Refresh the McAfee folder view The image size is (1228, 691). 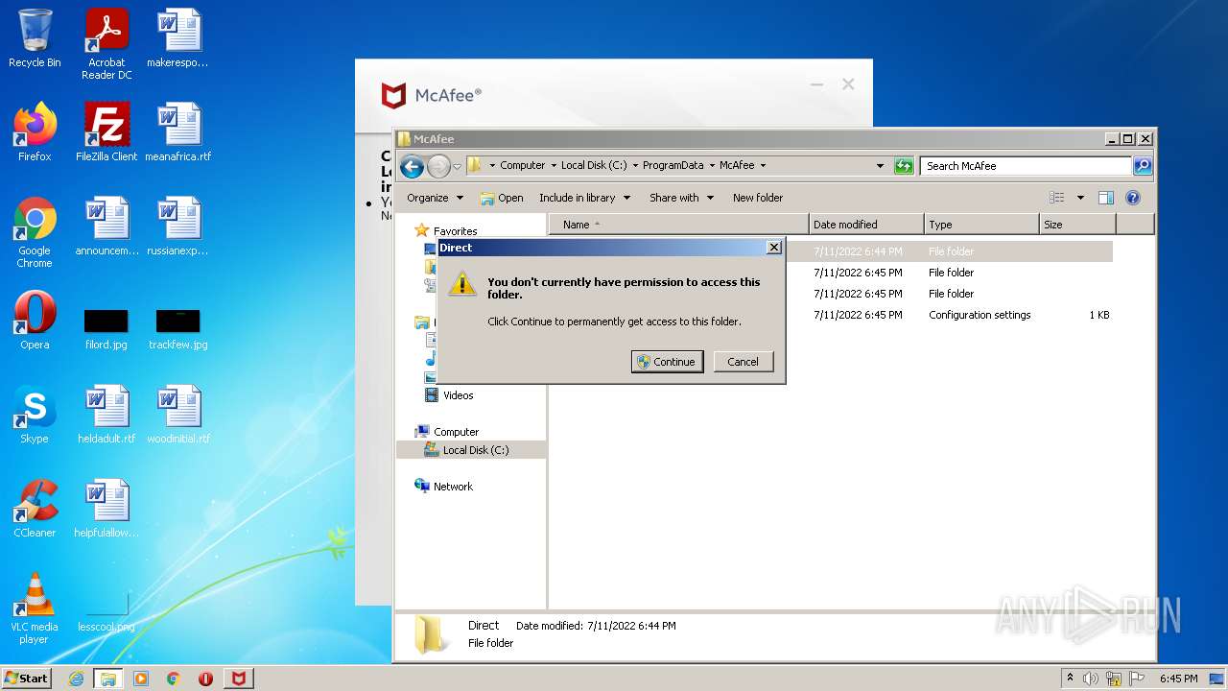pyautogui.click(x=904, y=166)
